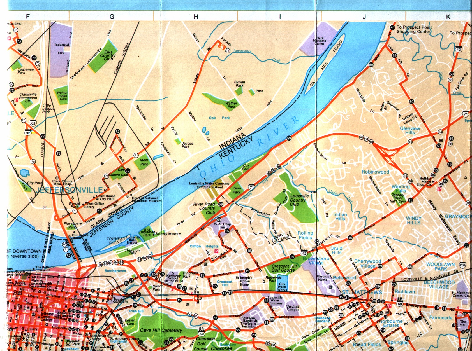Click the Zachary Taylor Nat'l Cem. label

398,198
